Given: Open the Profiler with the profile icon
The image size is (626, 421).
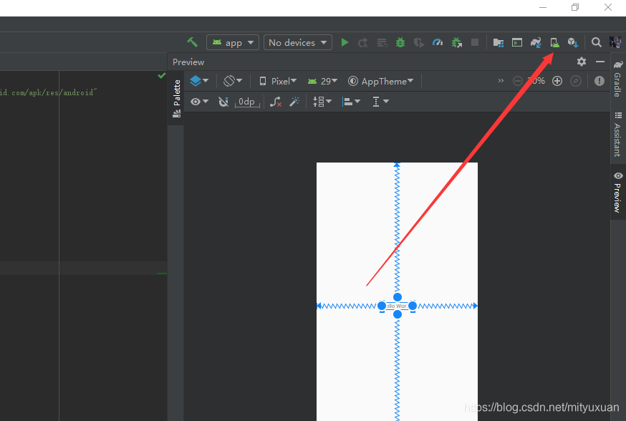Looking at the screenshot, I should tap(438, 42).
